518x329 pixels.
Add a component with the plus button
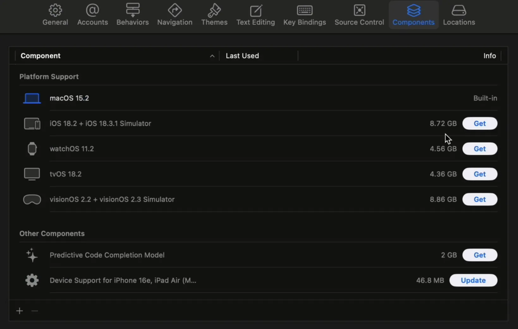tap(20, 311)
